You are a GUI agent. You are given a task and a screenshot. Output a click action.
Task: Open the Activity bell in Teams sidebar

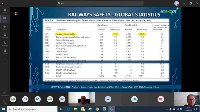[x=5, y=11]
